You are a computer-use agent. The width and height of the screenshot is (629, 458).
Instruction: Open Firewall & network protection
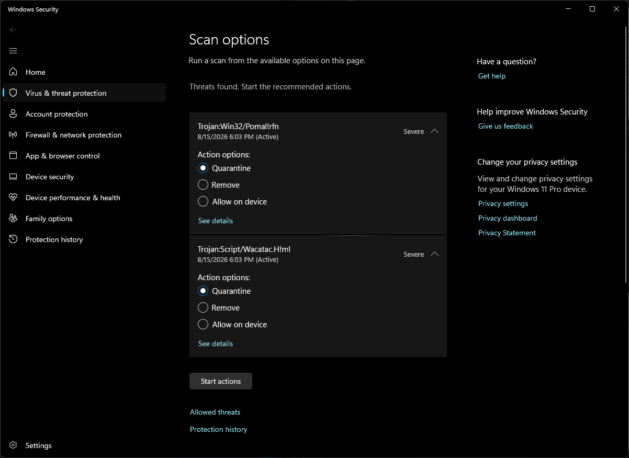(84, 135)
